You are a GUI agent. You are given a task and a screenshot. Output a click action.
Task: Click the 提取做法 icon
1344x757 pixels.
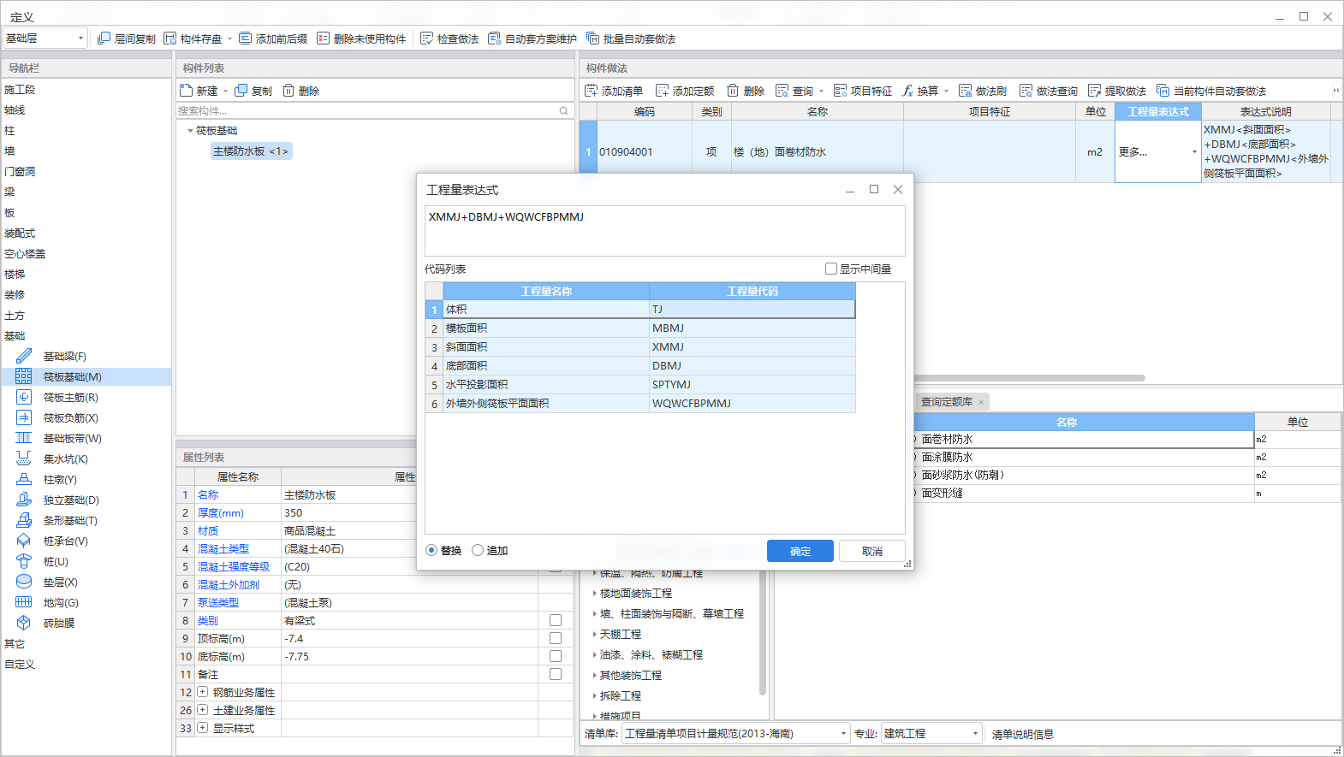click(x=1094, y=91)
